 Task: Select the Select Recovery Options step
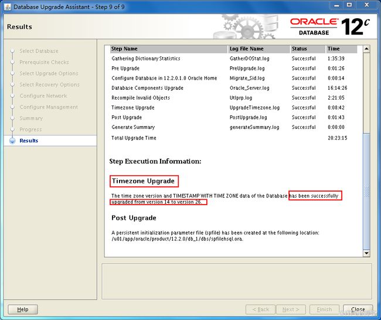pos(50,84)
